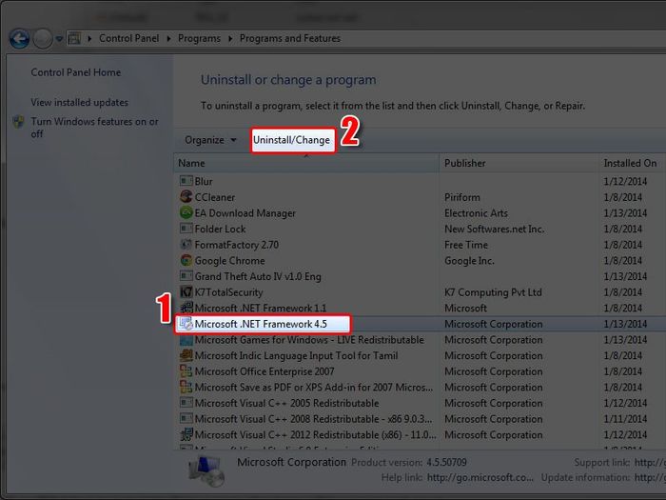
Task: Click the EA Download Manager icon
Action: coord(186,212)
